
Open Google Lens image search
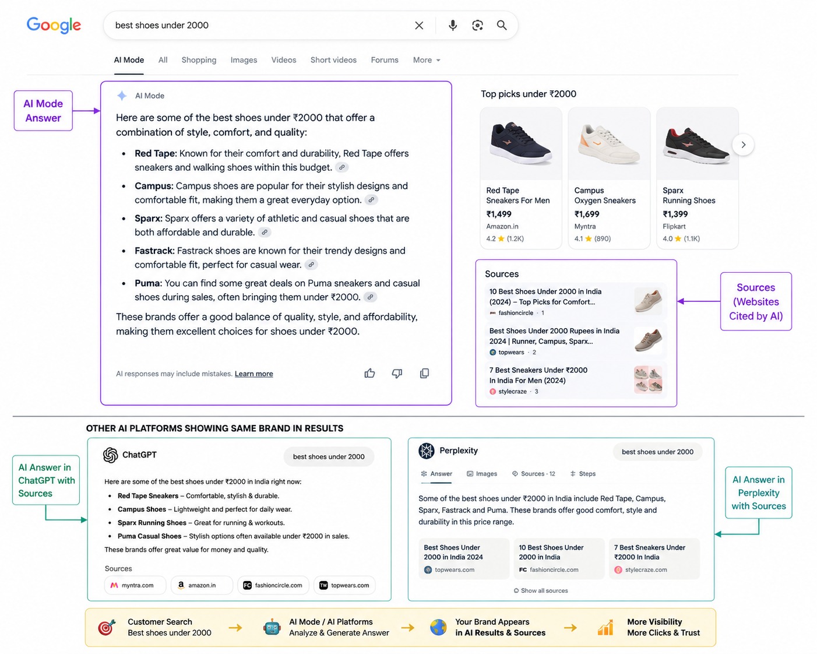click(x=478, y=26)
